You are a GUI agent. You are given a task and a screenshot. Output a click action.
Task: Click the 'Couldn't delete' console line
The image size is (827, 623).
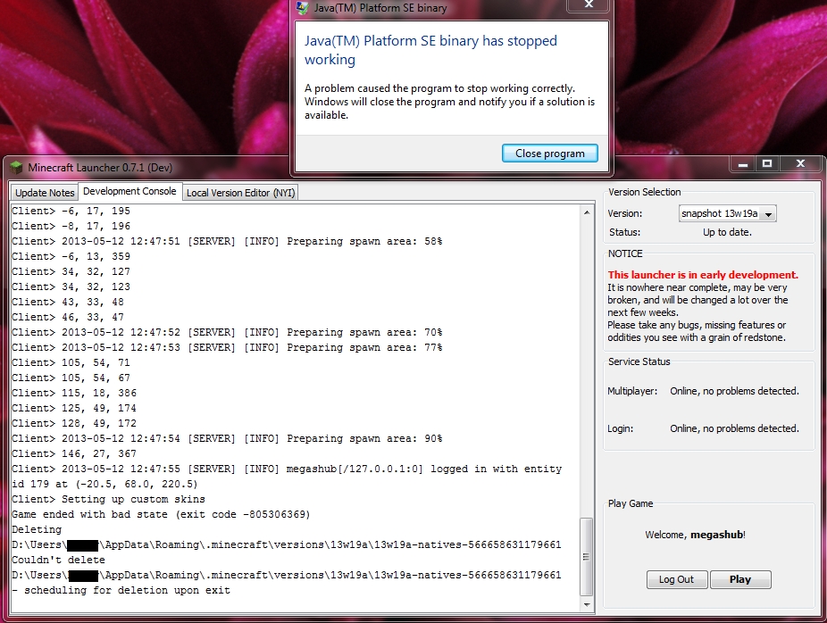click(58, 560)
